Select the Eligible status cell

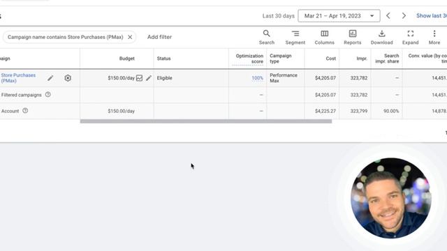coord(165,78)
